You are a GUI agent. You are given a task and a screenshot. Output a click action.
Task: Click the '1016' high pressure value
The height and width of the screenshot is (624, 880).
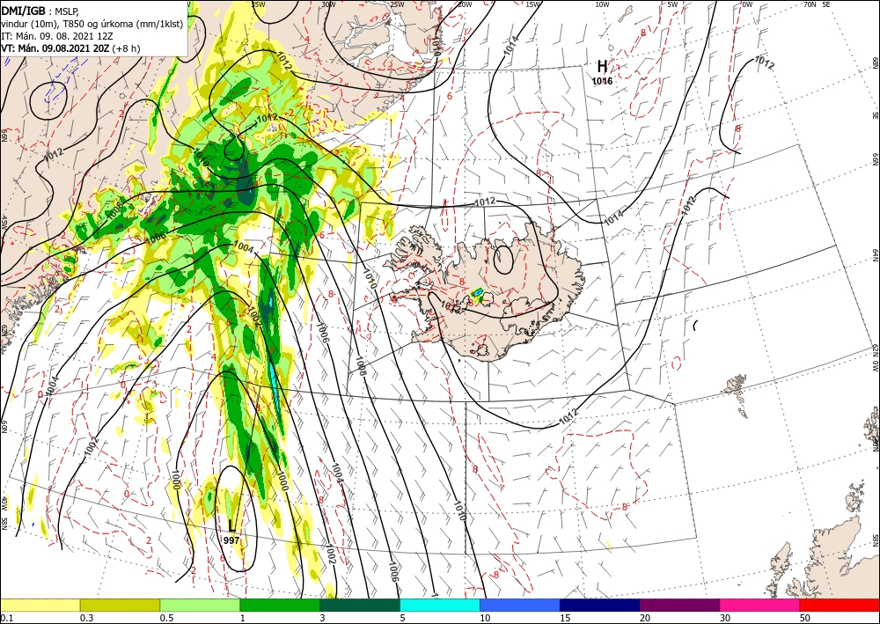(x=602, y=81)
